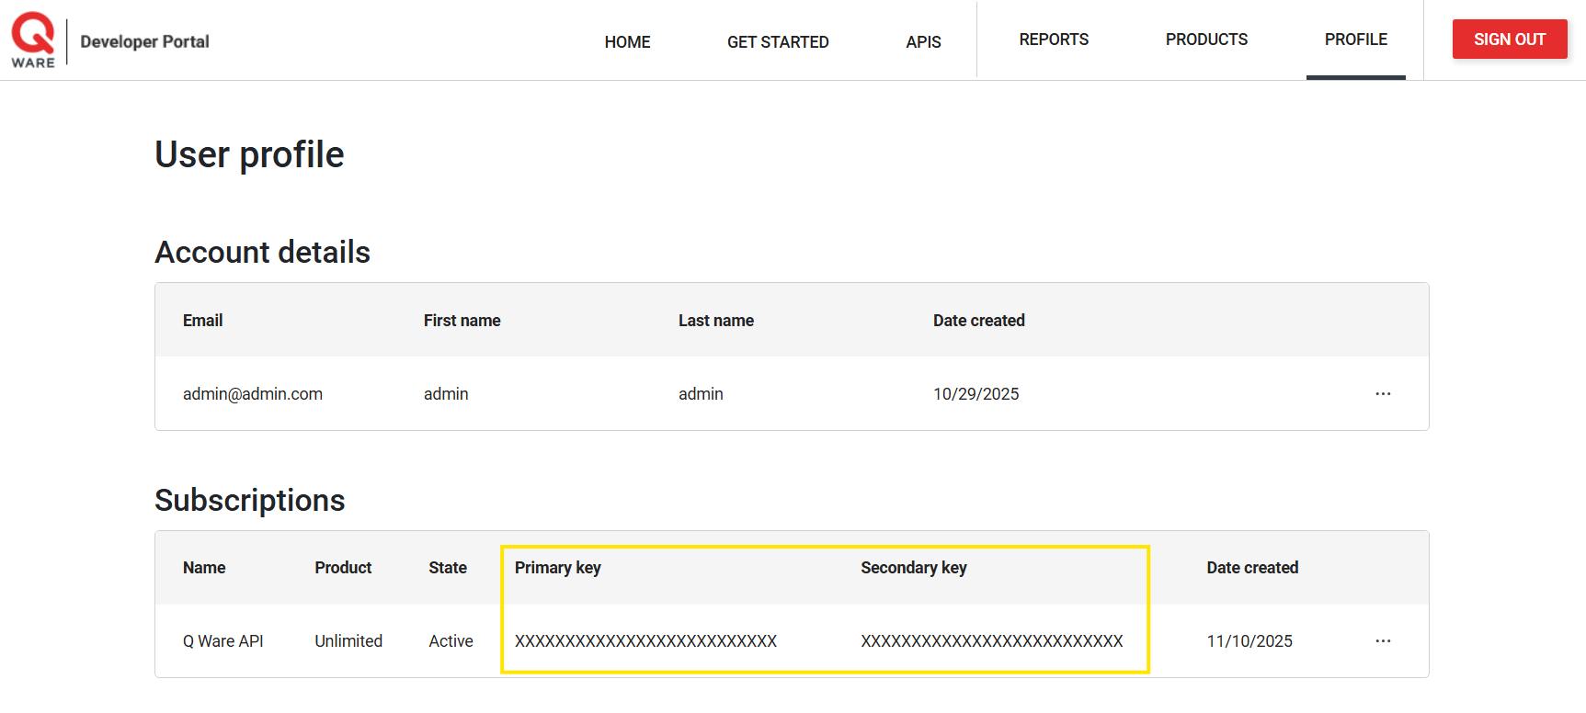Viewport: 1586px width, 713px height.
Task: Select the admin@admin.com email value
Action: tap(253, 393)
